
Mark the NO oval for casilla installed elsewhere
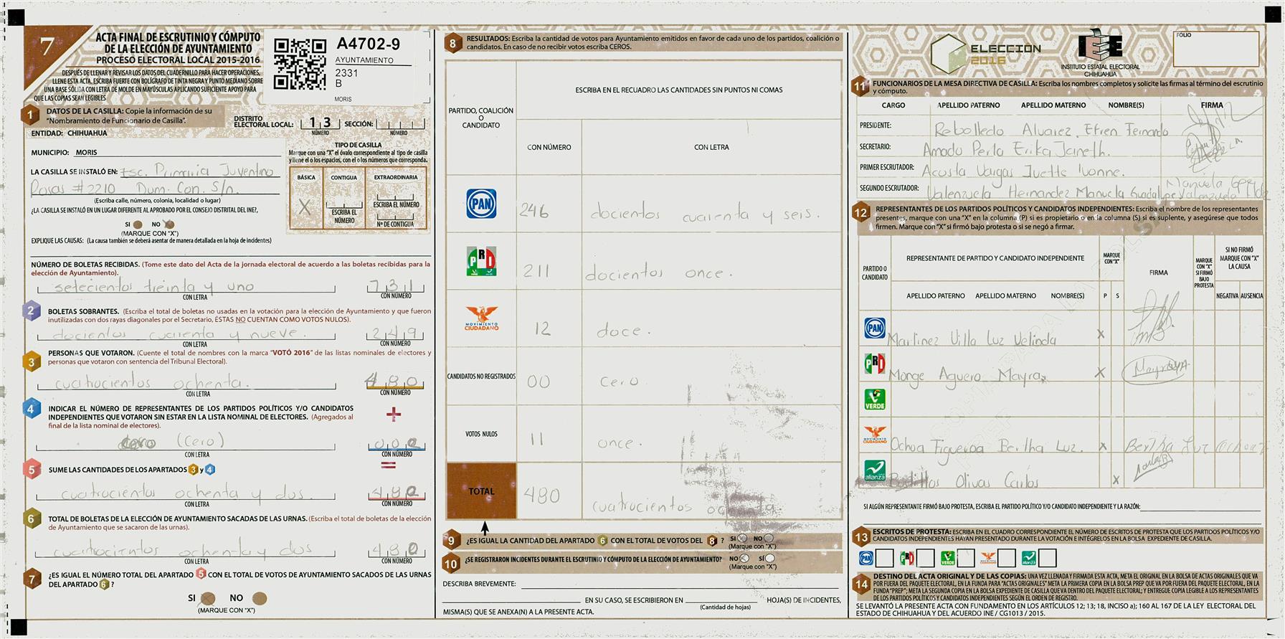pos(170,224)
